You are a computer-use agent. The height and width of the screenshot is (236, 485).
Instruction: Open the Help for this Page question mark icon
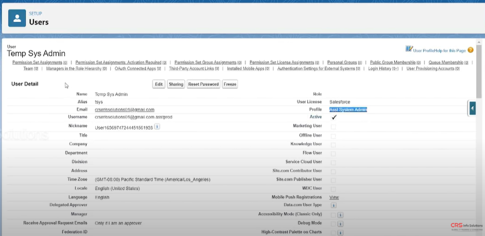[470, 50]
